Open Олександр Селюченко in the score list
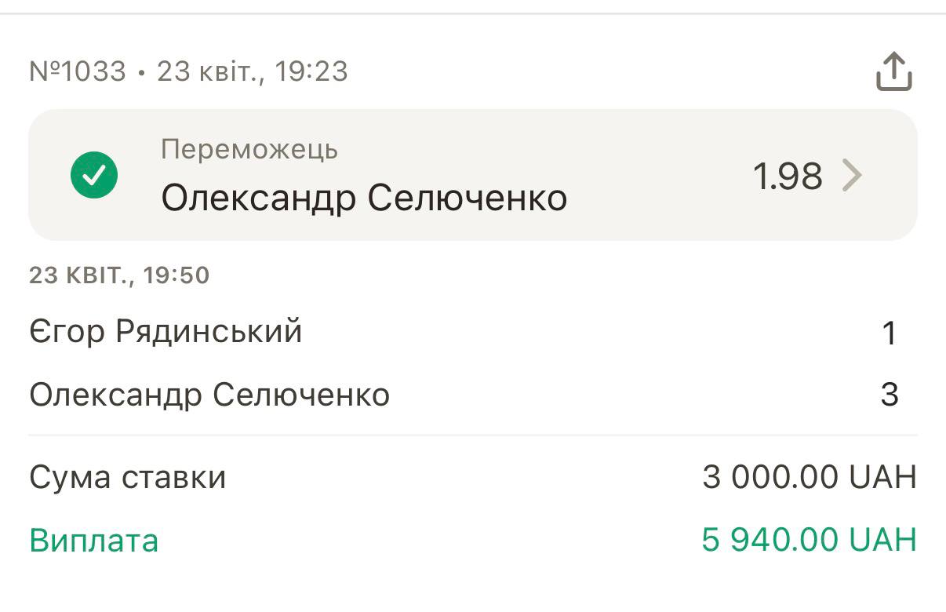 pos(209,395)
